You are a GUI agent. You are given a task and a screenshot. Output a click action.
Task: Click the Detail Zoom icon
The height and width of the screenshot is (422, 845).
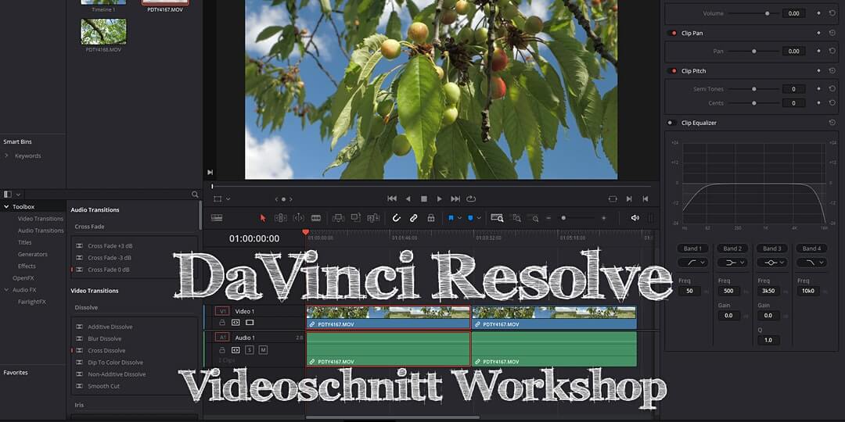pyautogui.click(x=517, y=218)
